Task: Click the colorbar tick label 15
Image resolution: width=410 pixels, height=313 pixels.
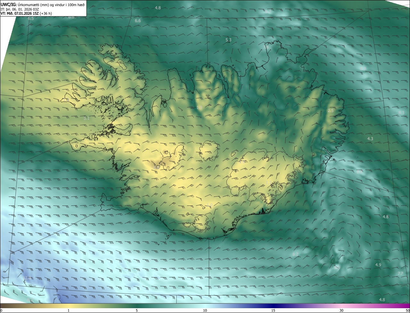Action: (x=273, y=310)
